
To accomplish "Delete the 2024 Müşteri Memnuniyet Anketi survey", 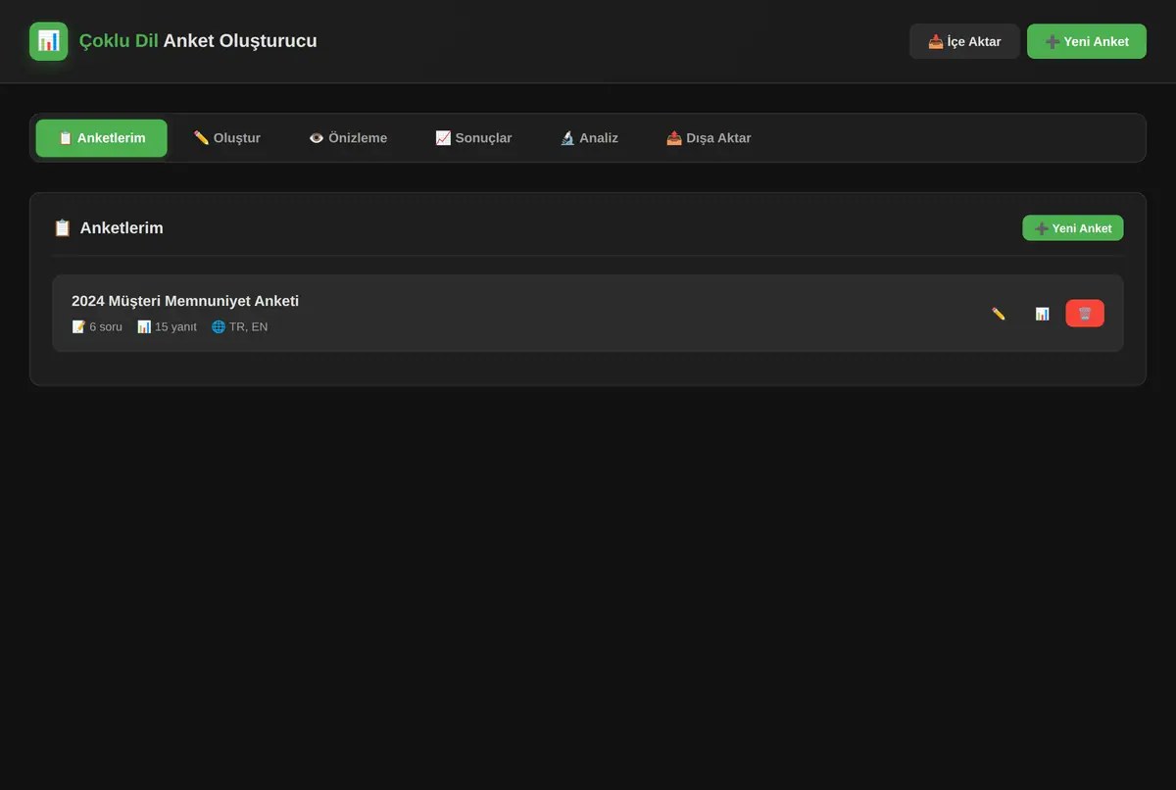I will (1085, 314).
